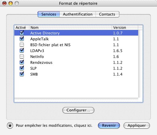Click the Appliquer button
This screenshot has height=135, width=157.
[137, 125]
